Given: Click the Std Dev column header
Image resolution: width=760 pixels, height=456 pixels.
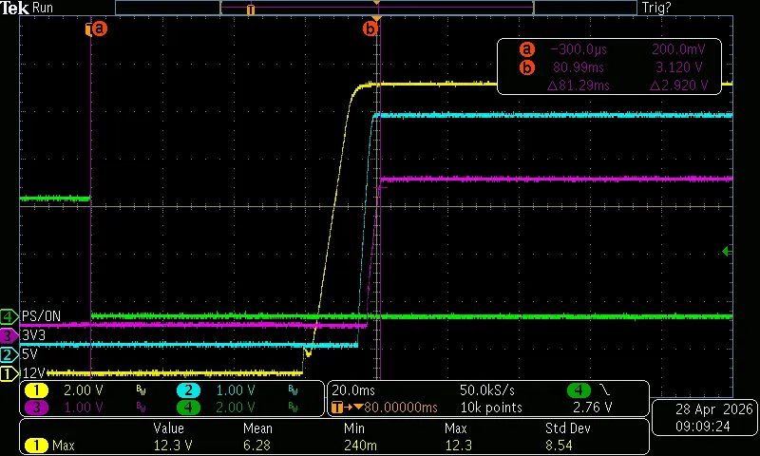Looking at the screenshot, I should point(567,428).
